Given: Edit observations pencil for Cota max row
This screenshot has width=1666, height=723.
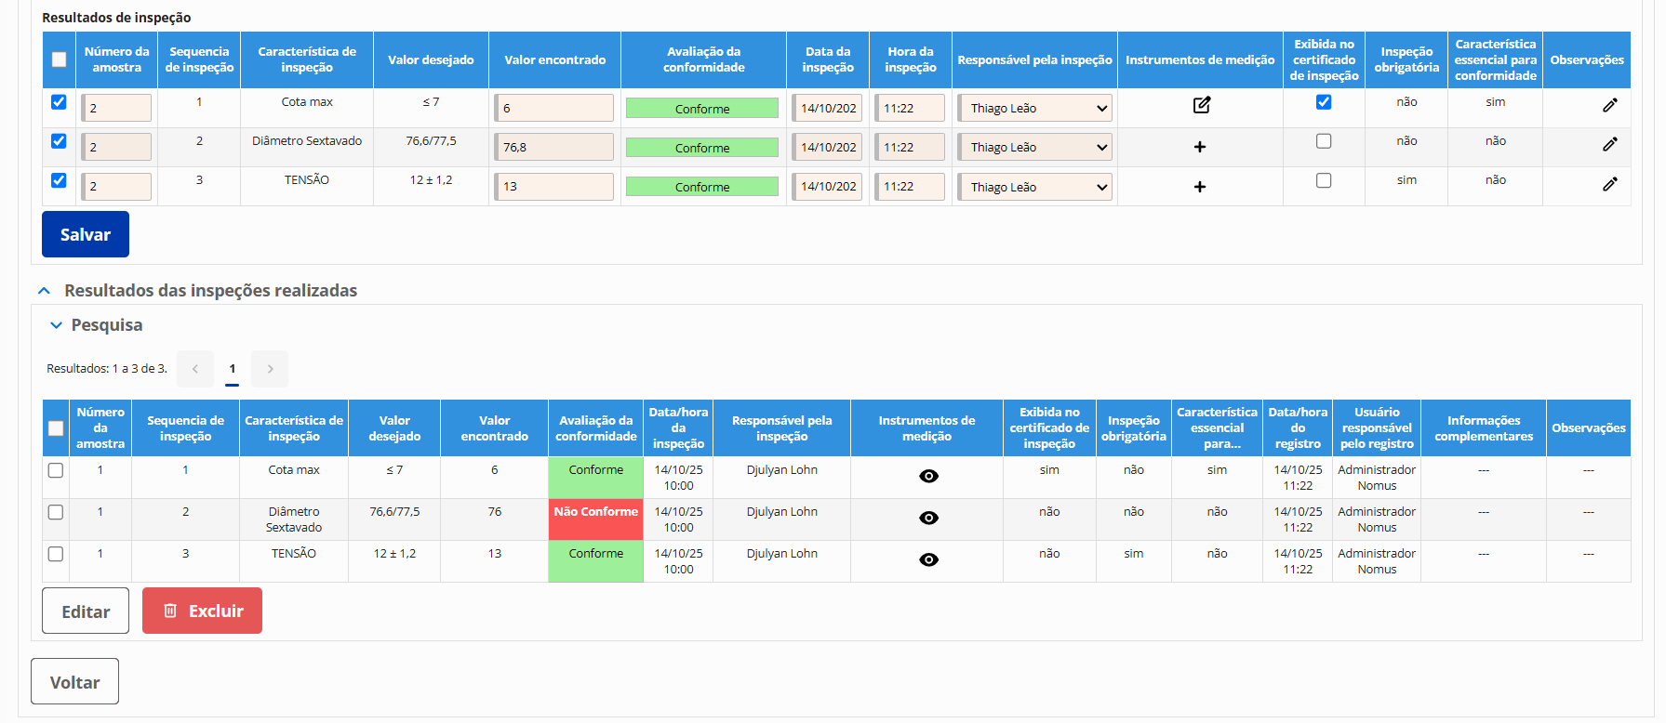Looking at the screenshot, I should point(1609,105).
